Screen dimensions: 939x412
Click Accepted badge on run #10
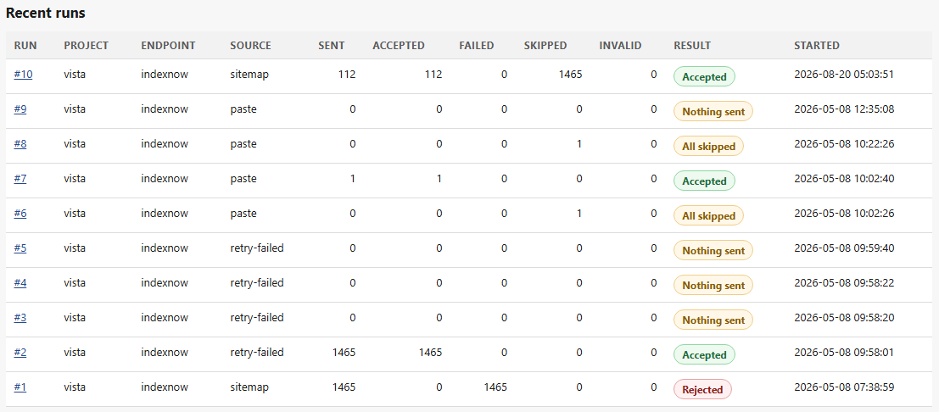tap(704, 76)
